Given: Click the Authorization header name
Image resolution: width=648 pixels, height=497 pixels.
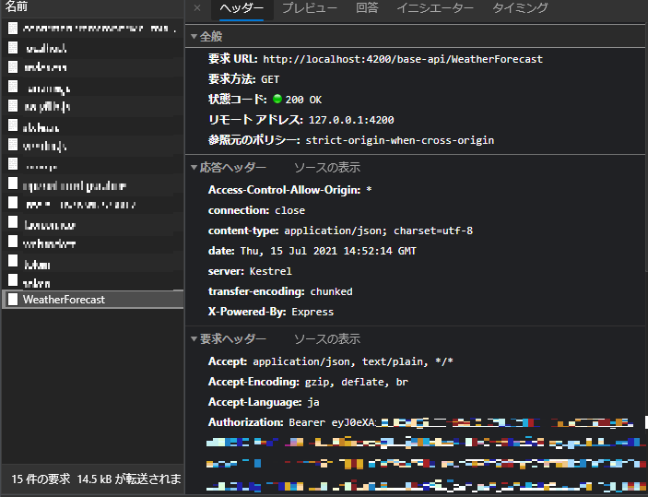Looking at the screenshot, I should click(x=246, y=422).
